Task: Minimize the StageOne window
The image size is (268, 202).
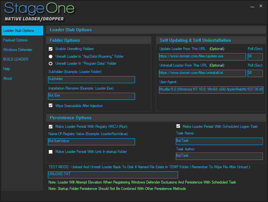Action: (x=252, y=6)
